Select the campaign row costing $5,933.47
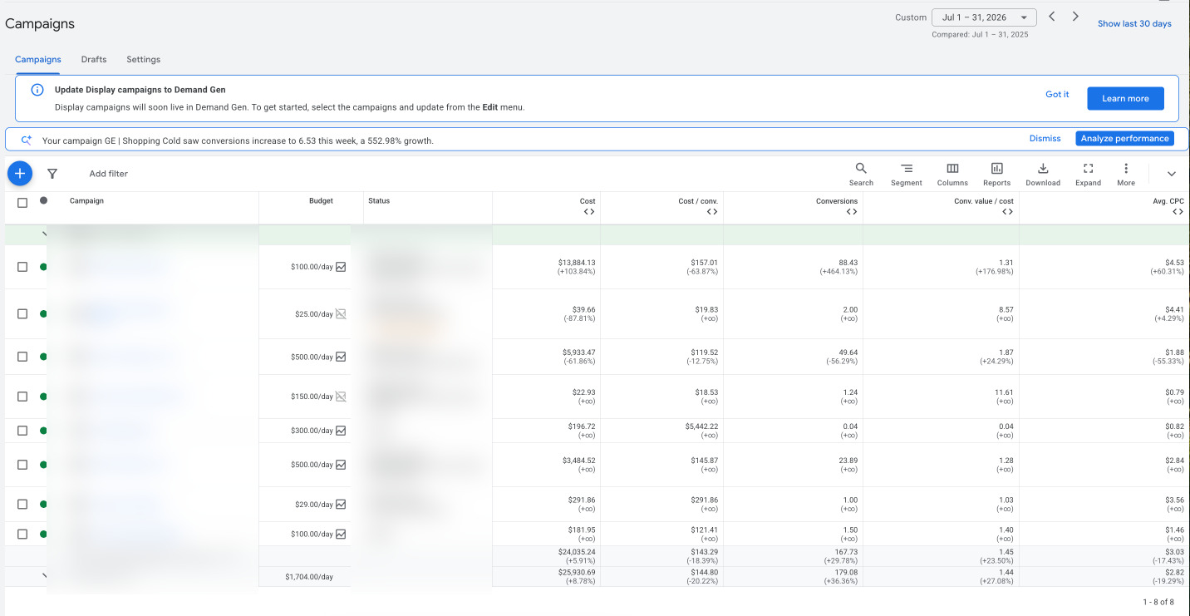The image size is (1190, 616). point(22,357)
